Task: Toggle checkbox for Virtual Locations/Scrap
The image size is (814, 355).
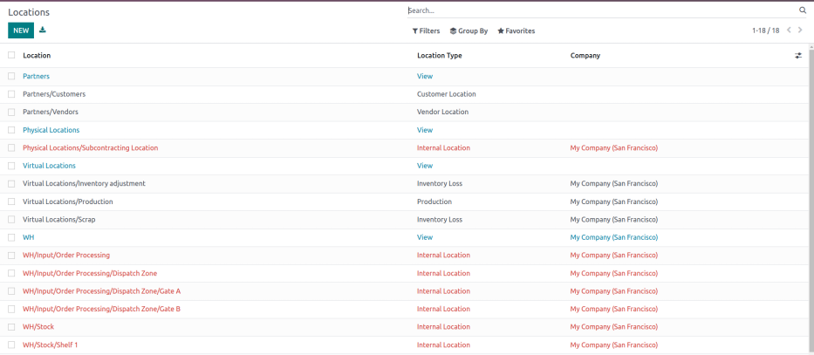Action: click(11, 220)
